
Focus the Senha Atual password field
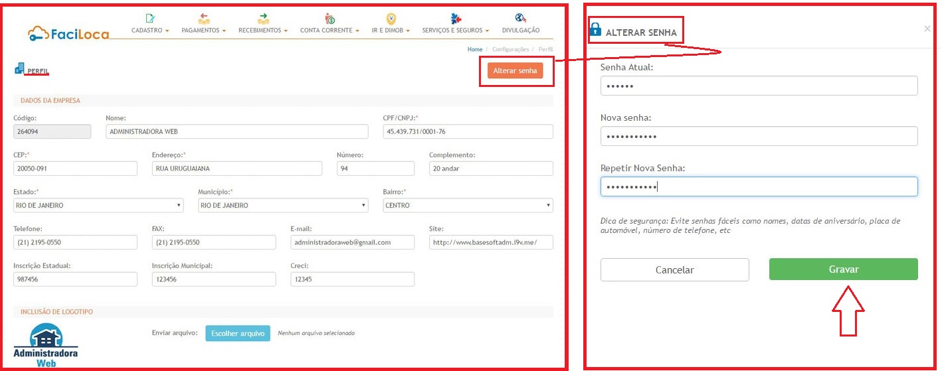point(759,86)
